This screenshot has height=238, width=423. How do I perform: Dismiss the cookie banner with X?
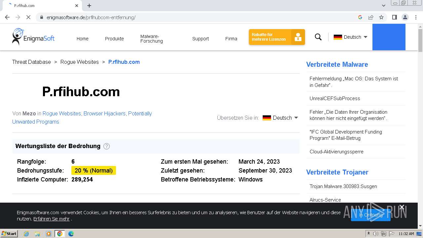pyautogui.click(x=402, y=207)
